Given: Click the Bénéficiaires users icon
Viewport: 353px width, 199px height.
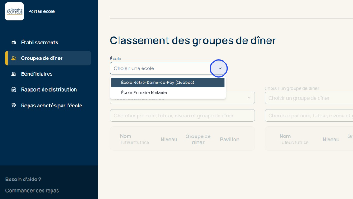Looking at the screenshot, I should (x=14, y=74).
